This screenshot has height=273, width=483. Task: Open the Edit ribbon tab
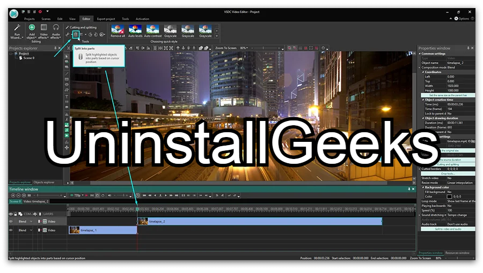click(60, 19)
